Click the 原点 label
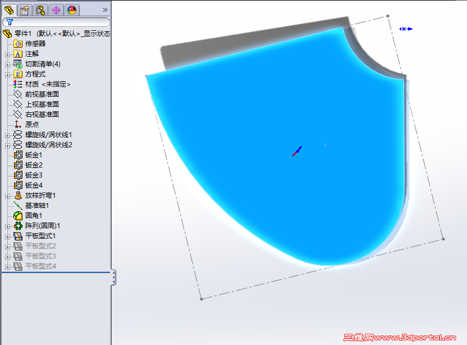Image resolution: width=467 pixels, height=345 pixels. coord(32,125)
